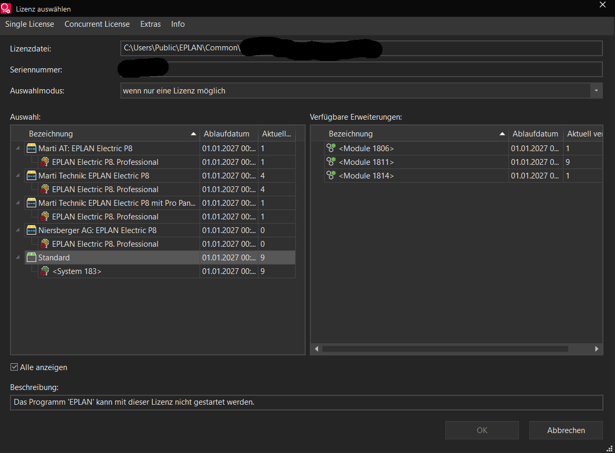
Task: Click the Module 1811 extension icon
Action: [x=331, y=162]
